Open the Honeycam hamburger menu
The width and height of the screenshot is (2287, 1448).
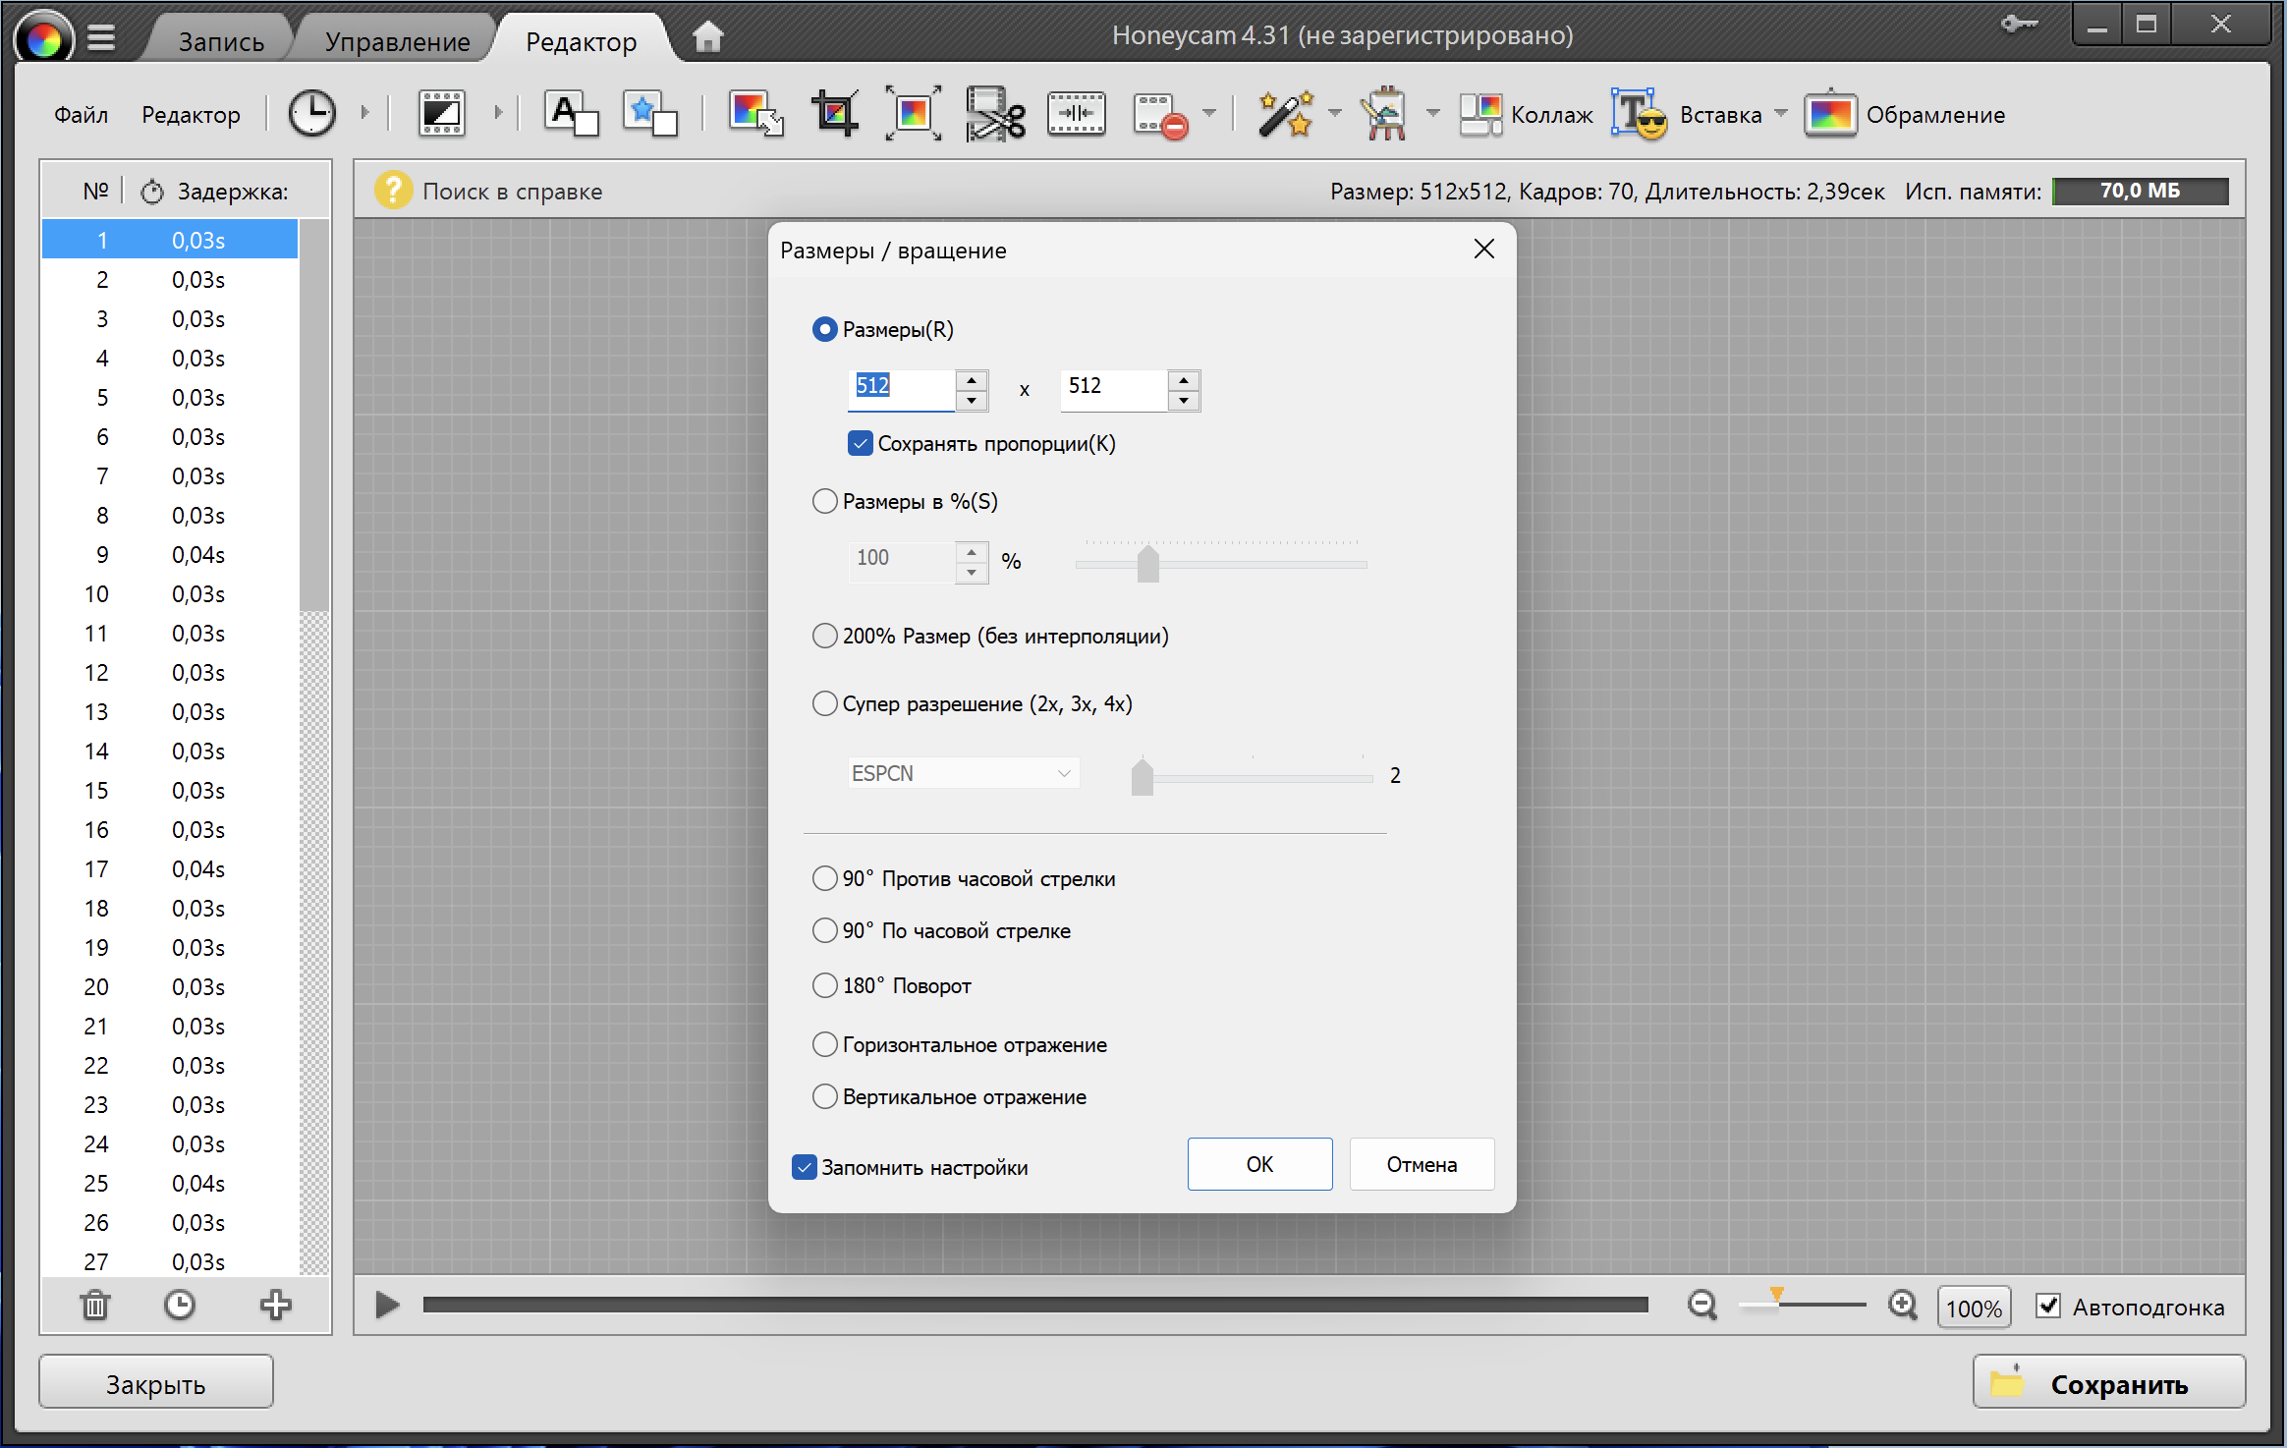[100, 39]
